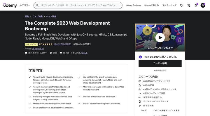Click checkmark beside latest technologies item
The height and width of the screenshot is (116, 210).
click(79, 77)
